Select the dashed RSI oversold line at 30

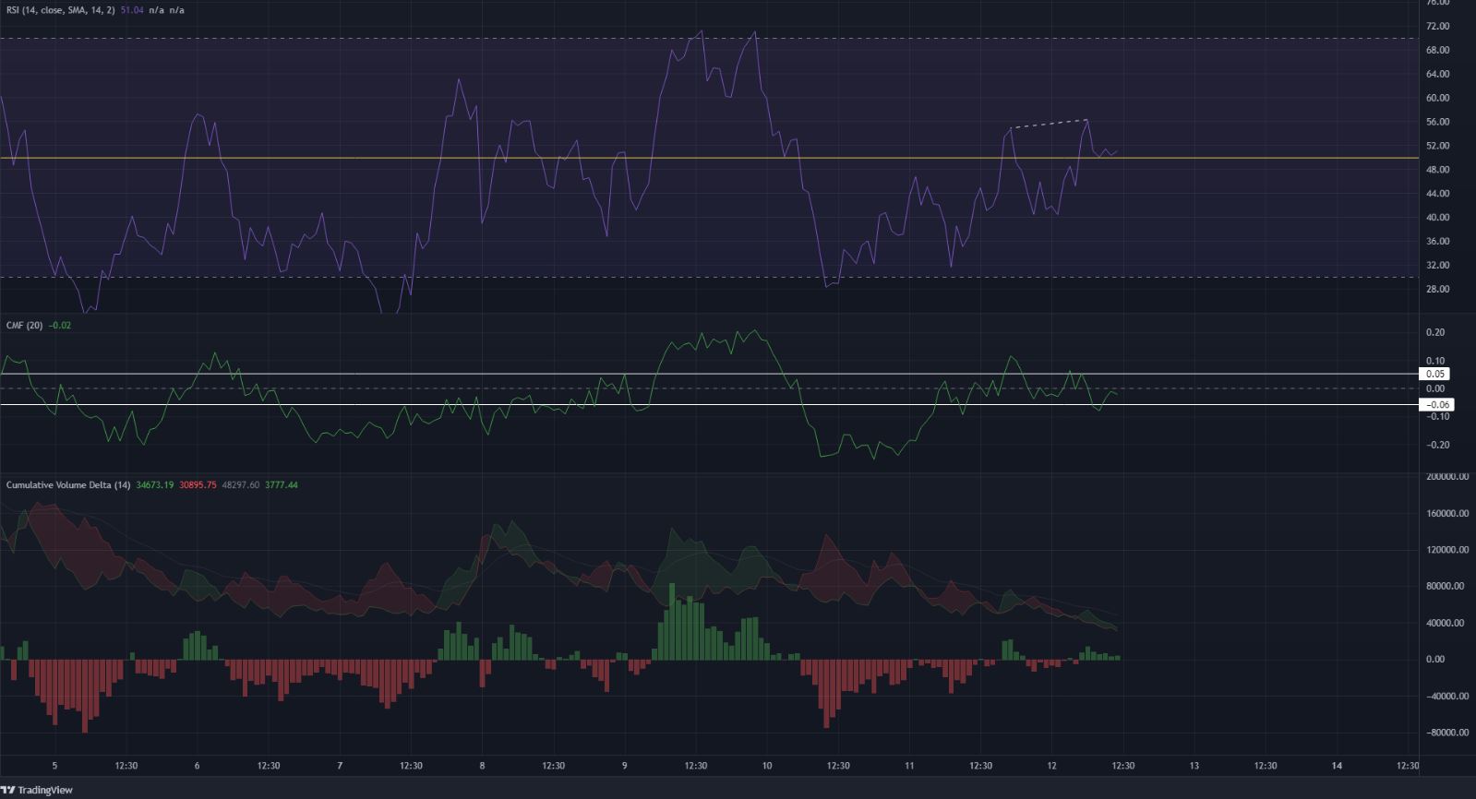click(554, 277)
